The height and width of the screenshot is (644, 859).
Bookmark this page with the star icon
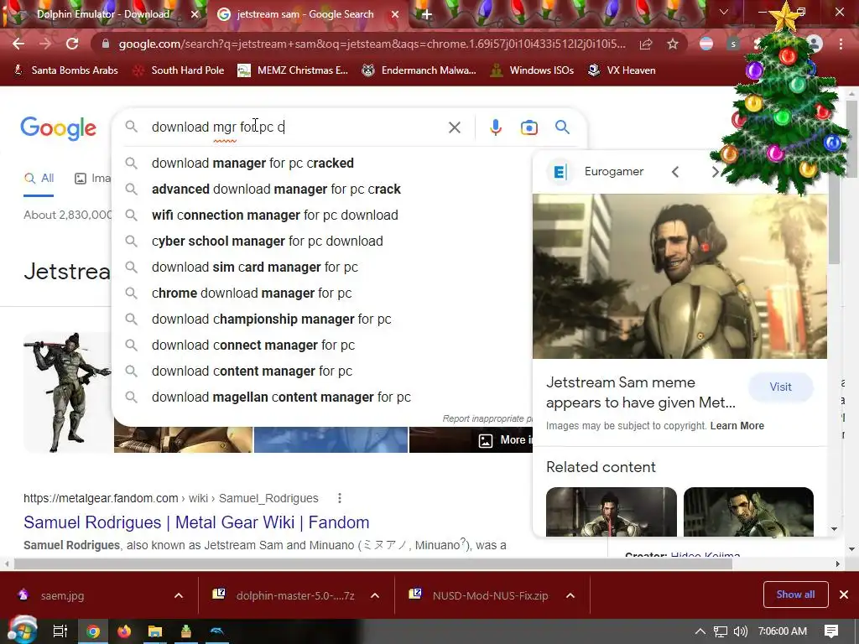point(673,44)
